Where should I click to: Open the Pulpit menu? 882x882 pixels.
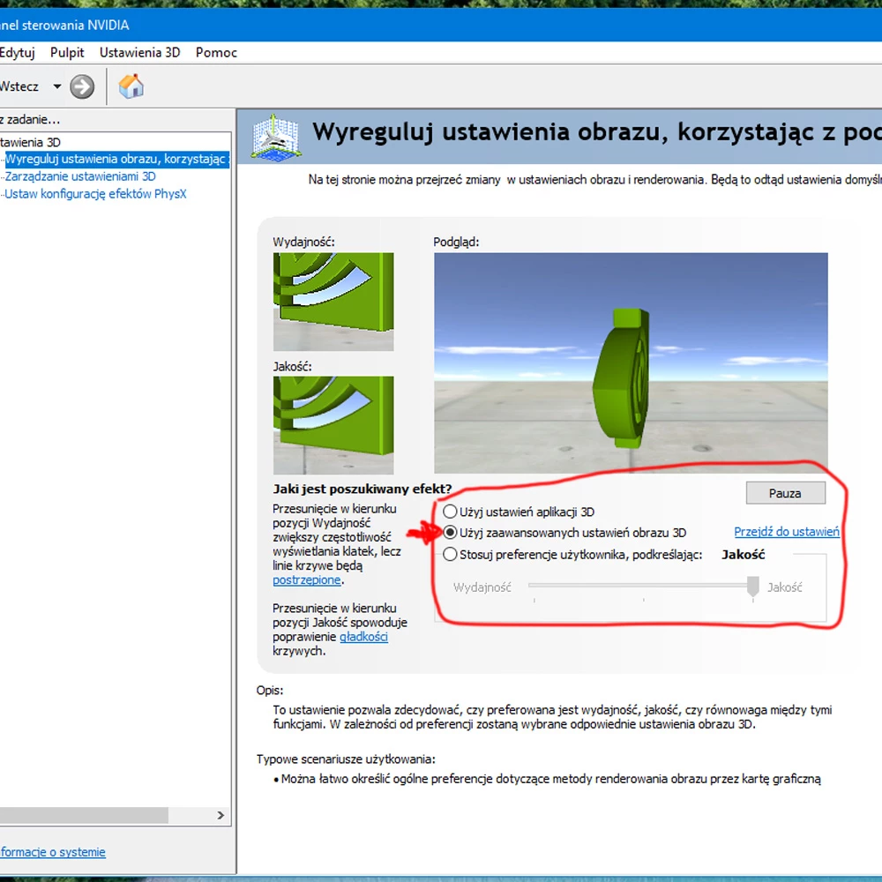pos(67,52)
